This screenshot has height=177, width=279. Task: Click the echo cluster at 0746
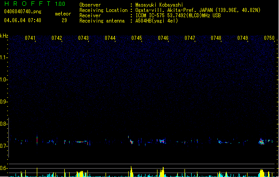[x=162, y=141]
